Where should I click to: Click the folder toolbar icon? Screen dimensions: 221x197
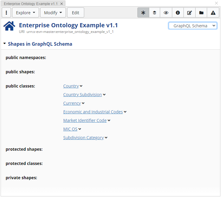(201, 13)
